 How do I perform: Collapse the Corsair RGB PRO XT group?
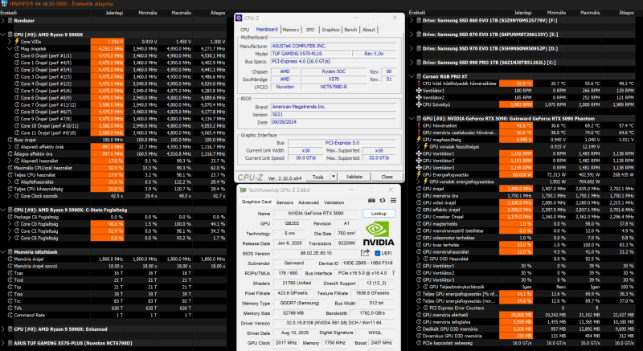[x=412, y=76]
